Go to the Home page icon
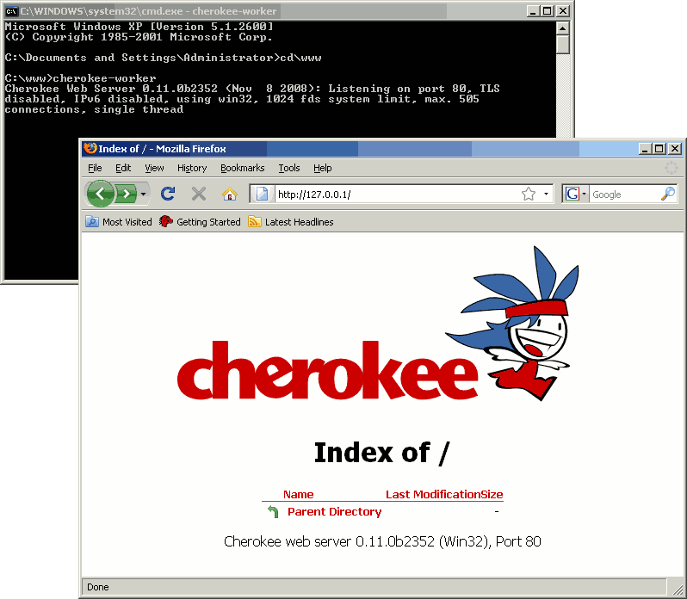Image resolution: width=687 pixels, height=599 pixels. coord(229,194)
